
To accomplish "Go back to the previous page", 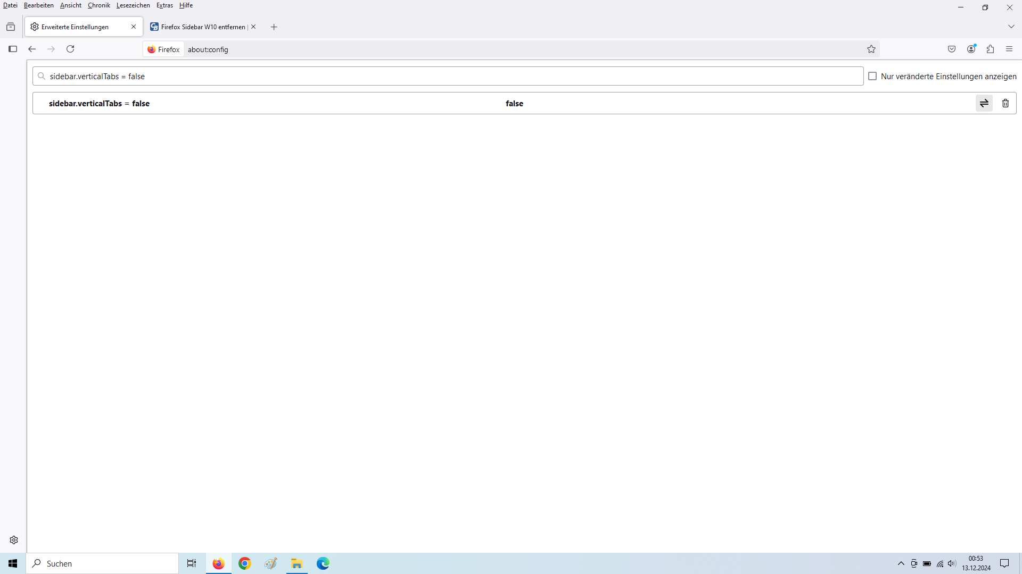I will coord(32,49).
